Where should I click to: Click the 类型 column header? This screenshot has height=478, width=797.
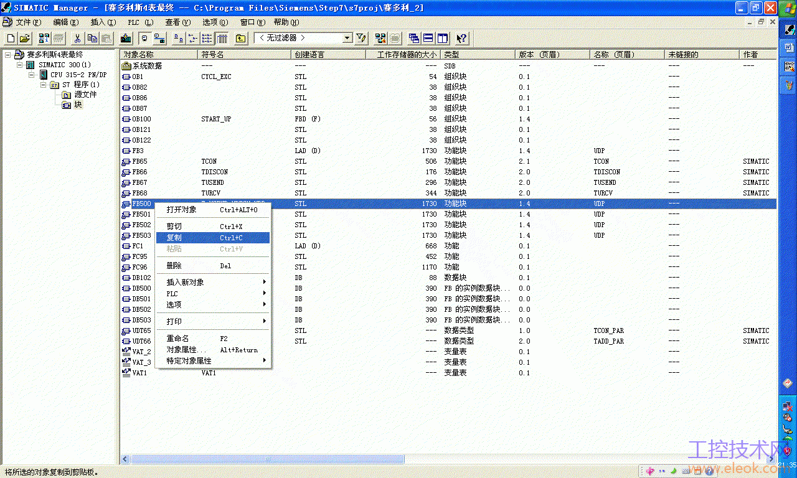click(x=479, y=55)
